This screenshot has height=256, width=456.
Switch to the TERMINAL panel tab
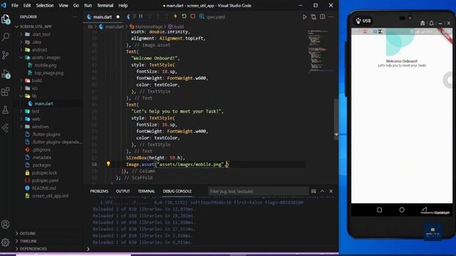coord(146,191)
